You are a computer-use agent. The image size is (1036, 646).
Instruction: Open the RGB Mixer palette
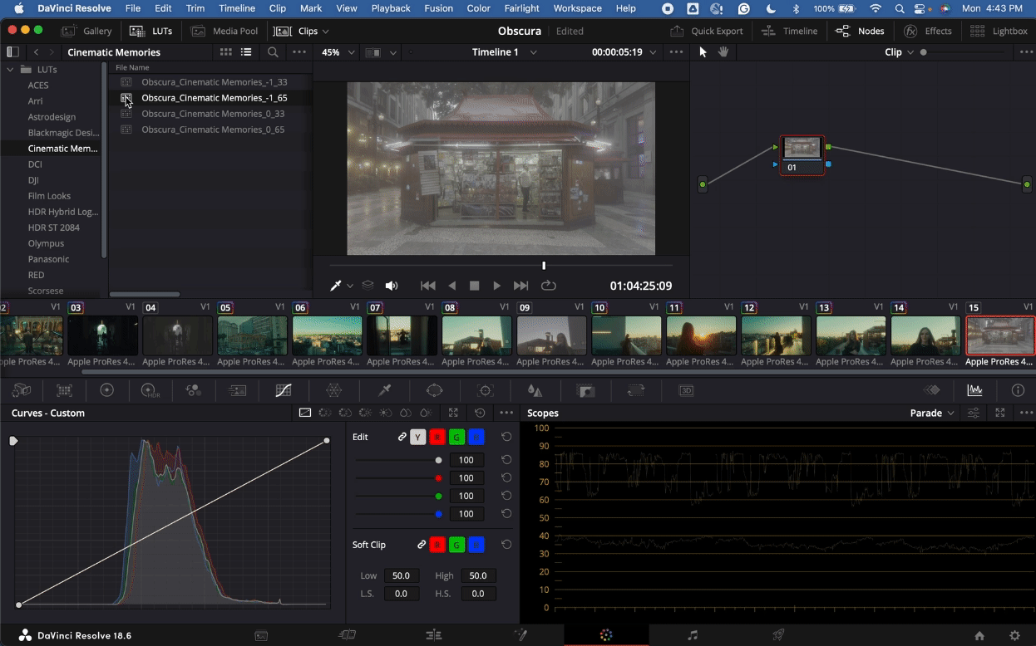click(193, 390)
